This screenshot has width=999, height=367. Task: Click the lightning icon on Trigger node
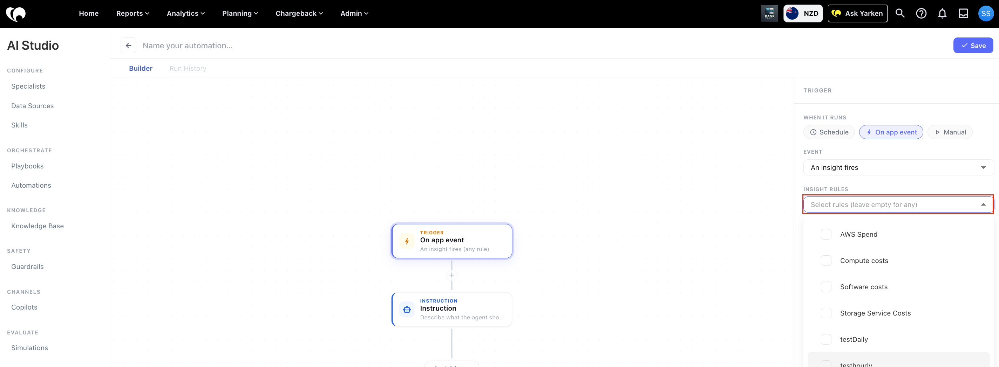point(407,241)
